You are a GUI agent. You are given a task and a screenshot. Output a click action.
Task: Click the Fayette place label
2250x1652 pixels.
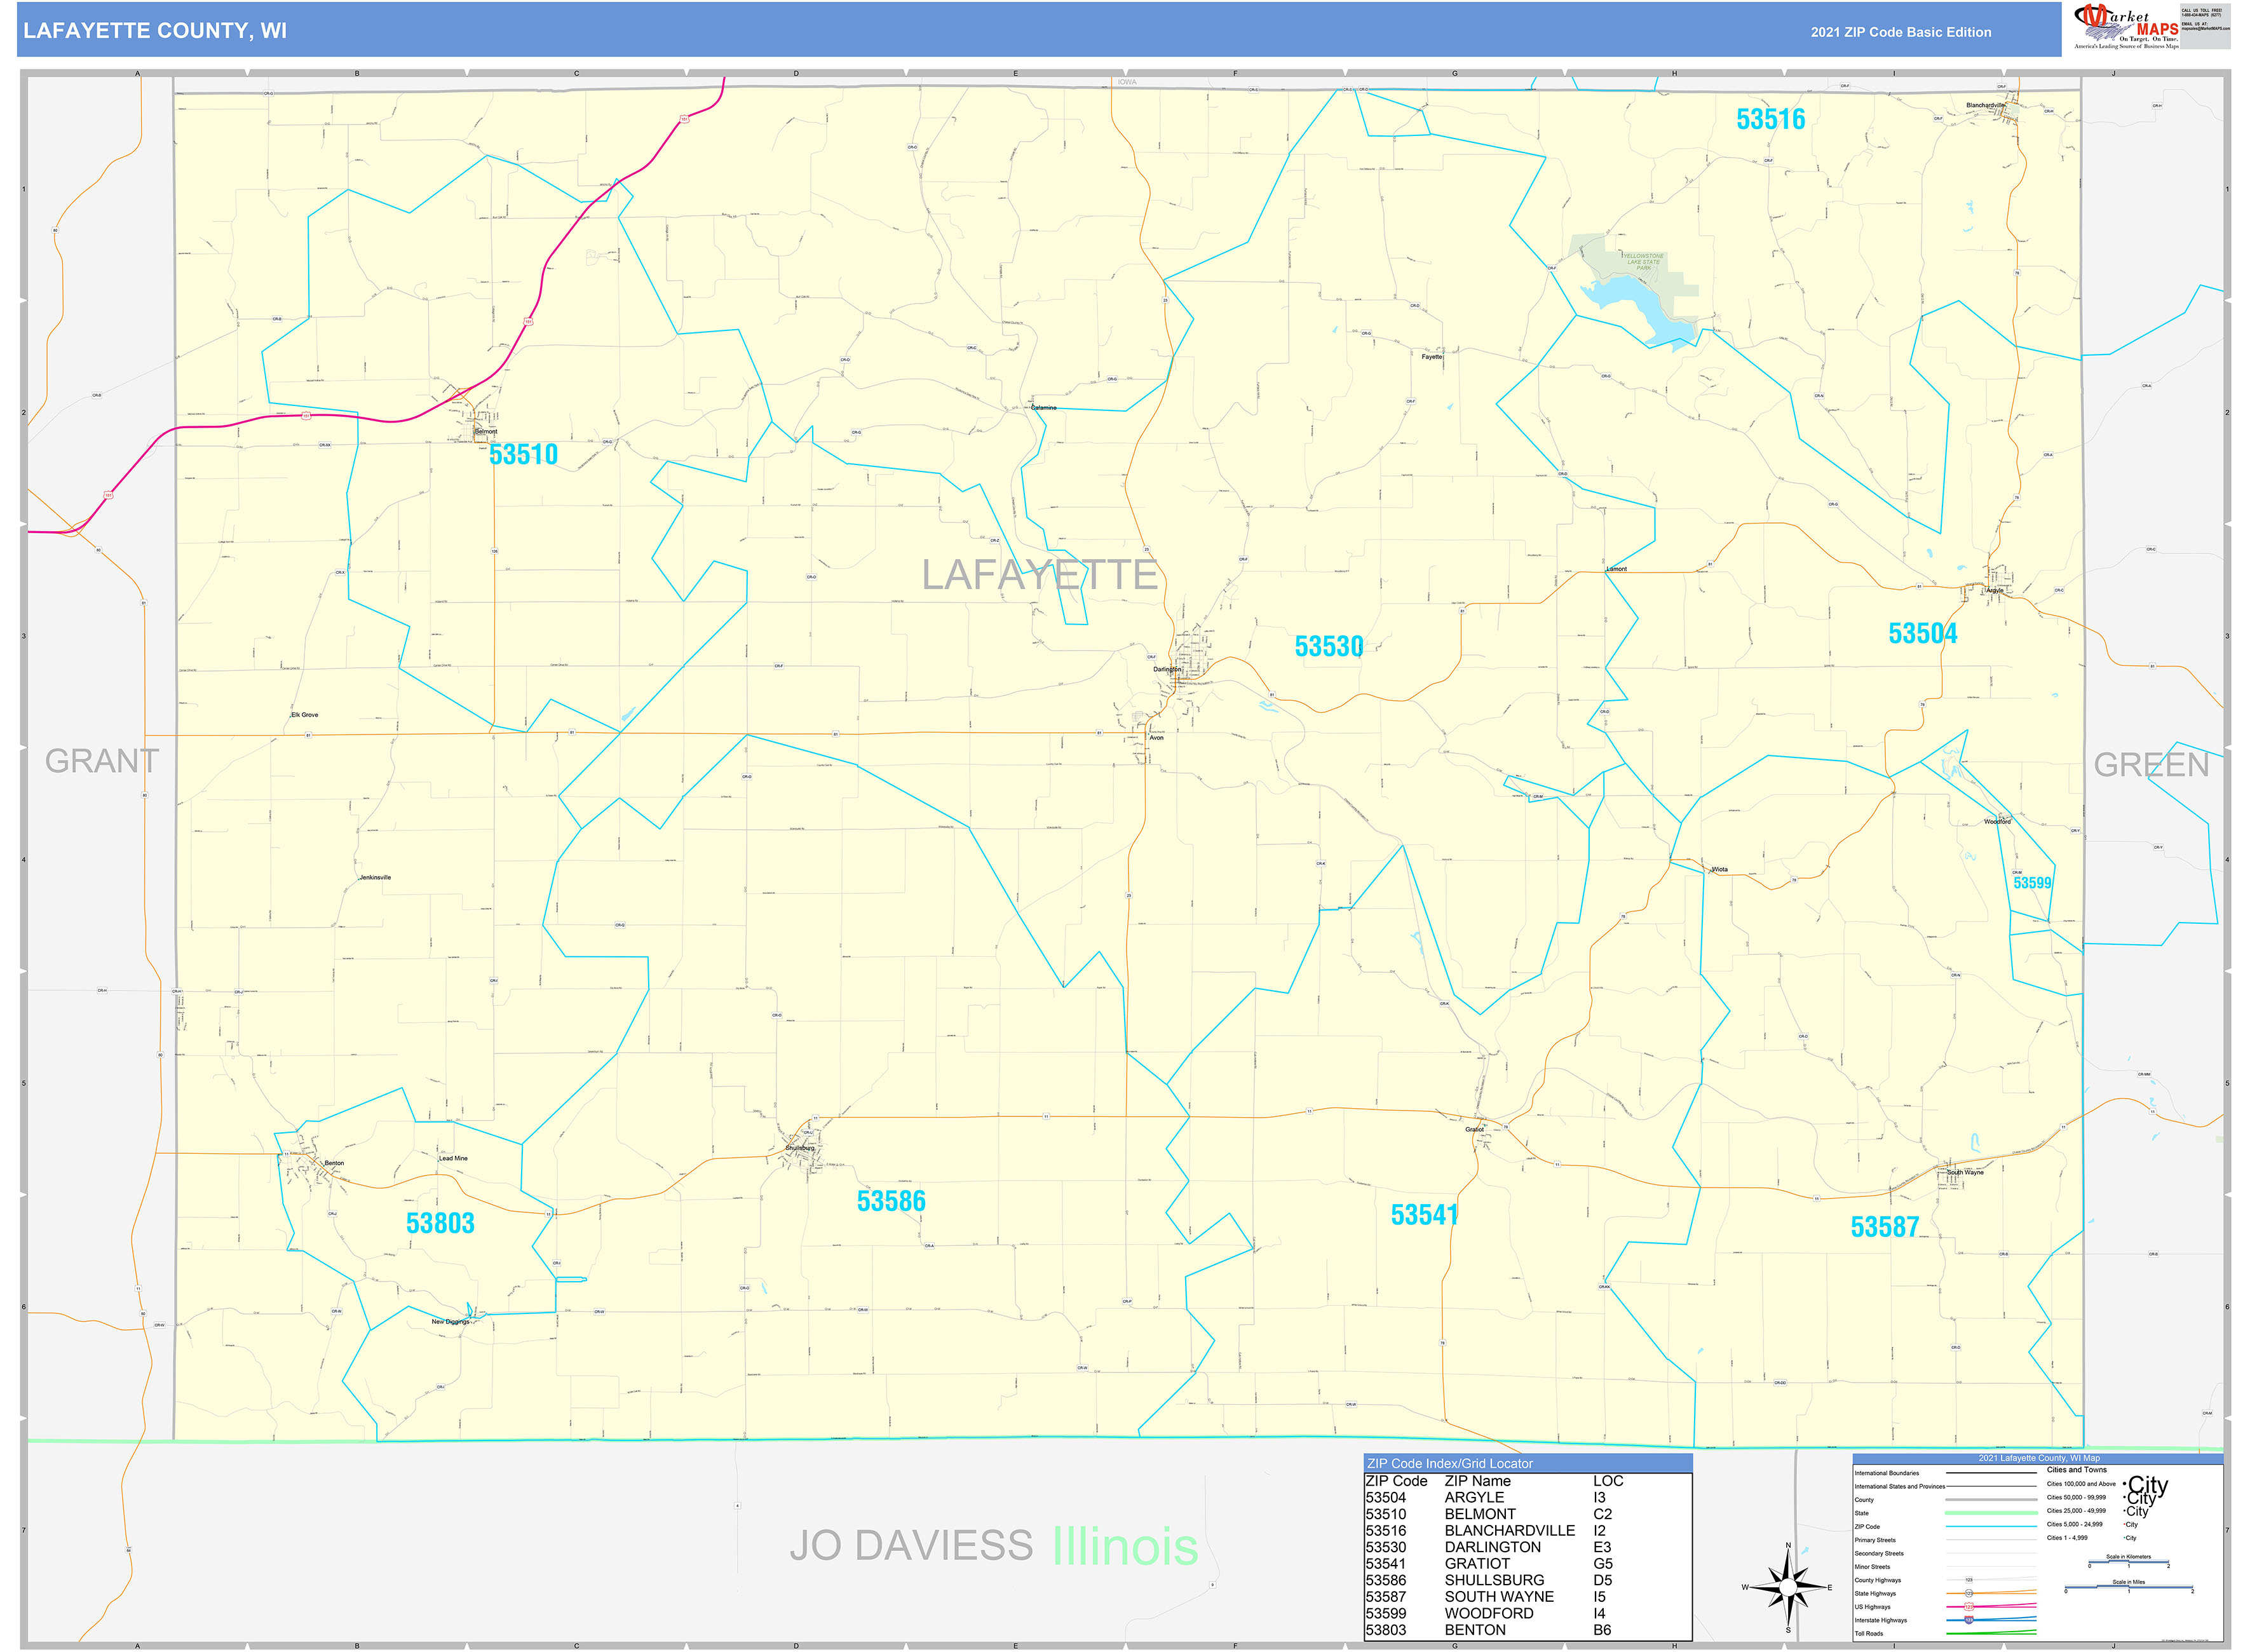pos(1432,357)
